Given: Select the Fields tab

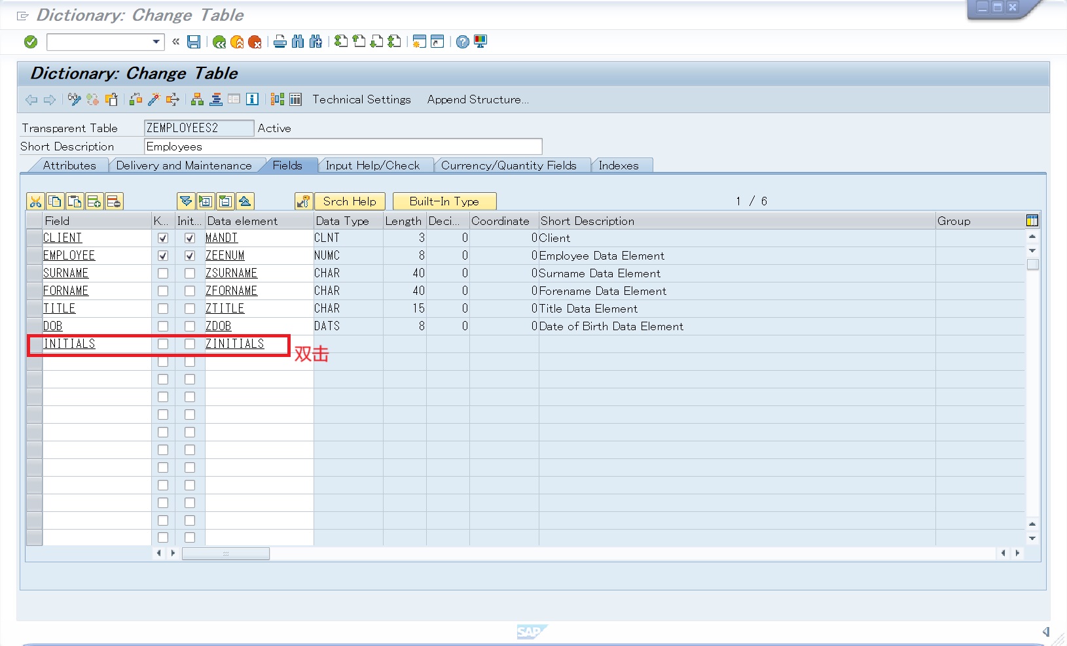Looking at the screenshot, I should (287, 165).
